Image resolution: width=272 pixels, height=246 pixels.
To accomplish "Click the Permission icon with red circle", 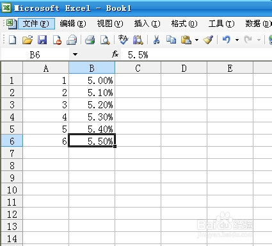I will [x=57, y=40].
